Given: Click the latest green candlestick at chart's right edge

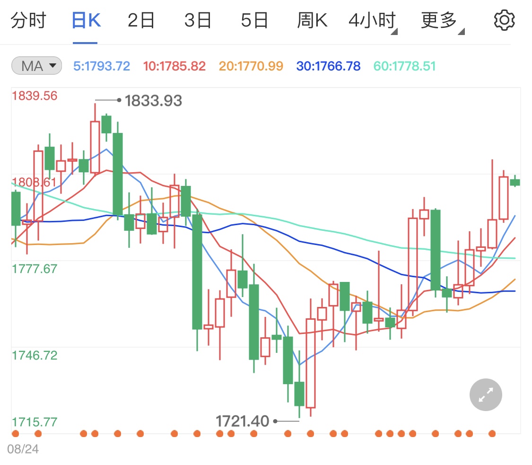Looking at the screenshot, I should coord(515,182).
